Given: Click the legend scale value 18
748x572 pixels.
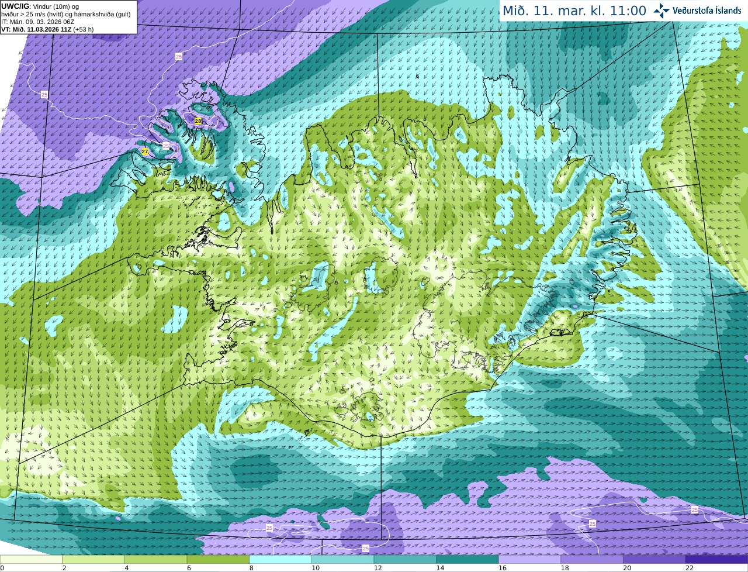Looking at the screenshot, I should point(565,568).
